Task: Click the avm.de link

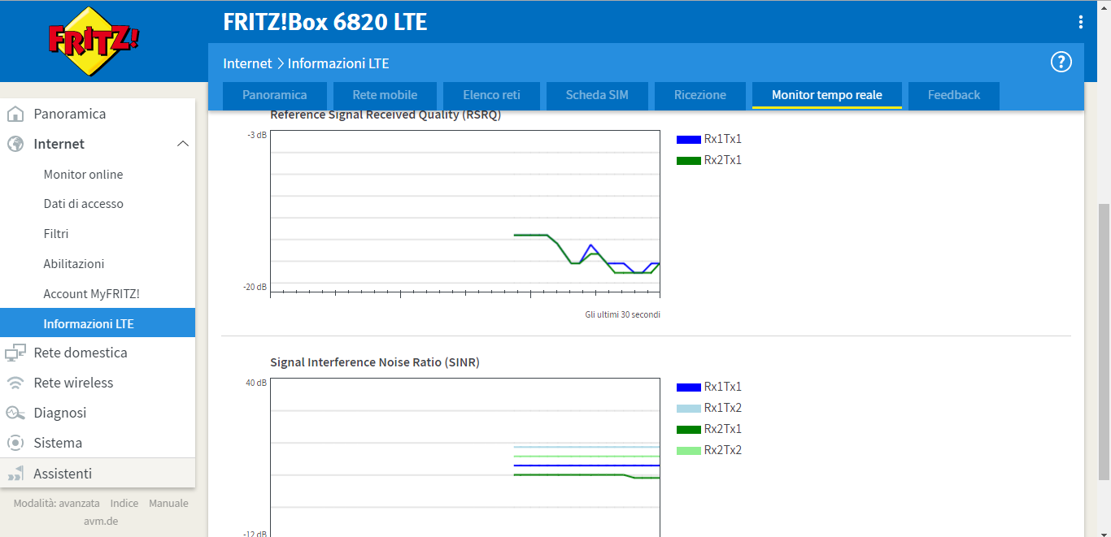Action: [x=100, y=521]
